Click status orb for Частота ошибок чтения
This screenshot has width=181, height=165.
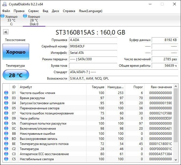point(6,93)
